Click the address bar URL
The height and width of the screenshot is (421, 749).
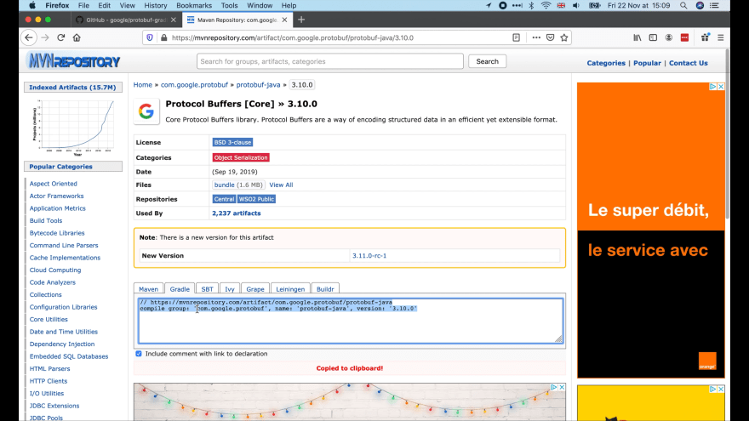292,37
